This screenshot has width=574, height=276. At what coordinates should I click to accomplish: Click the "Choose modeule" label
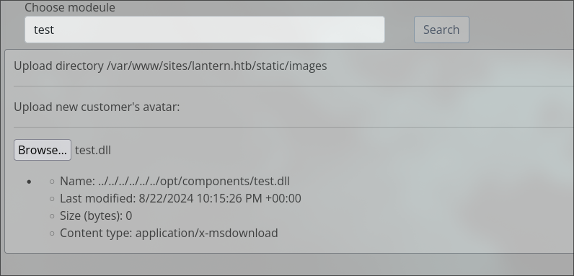coord(70,8)
